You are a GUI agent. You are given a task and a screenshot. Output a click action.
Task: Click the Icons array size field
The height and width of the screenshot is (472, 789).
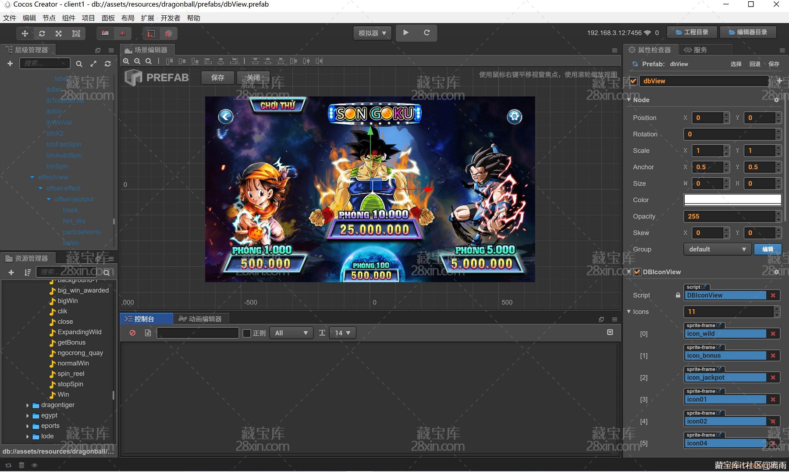(729, 311)
